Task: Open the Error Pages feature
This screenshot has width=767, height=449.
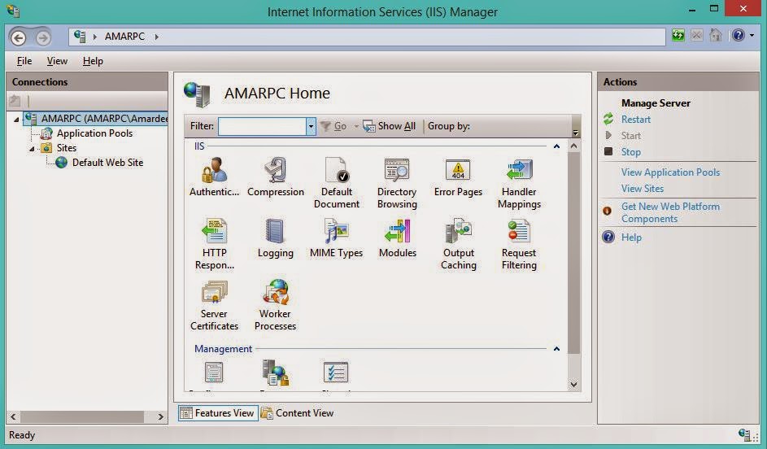Action: tap(458, 176)
